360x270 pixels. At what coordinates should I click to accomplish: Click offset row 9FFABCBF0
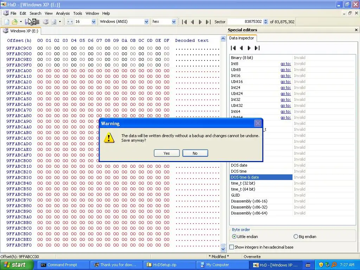pos(19,245)
